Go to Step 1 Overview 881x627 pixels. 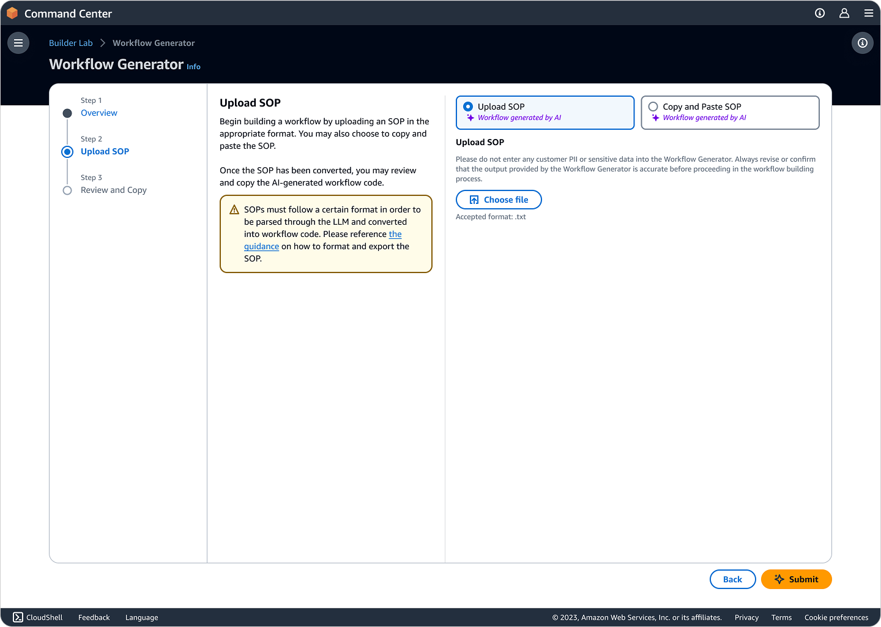[x=99, y=113]
